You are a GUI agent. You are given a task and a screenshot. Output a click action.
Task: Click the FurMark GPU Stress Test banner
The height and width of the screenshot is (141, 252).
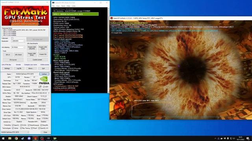25,16
